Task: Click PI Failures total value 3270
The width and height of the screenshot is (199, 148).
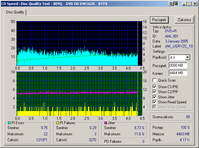Action: click(x=93, y=140)
